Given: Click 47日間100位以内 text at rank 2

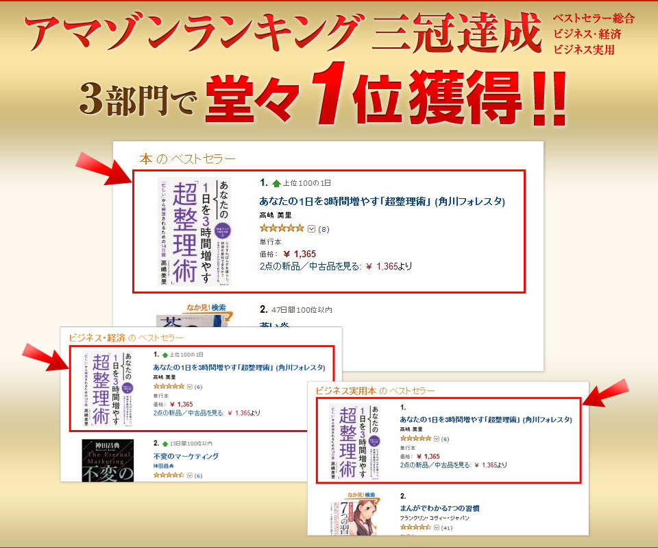Looking at the screenshot, I should [x=302, y=310].
